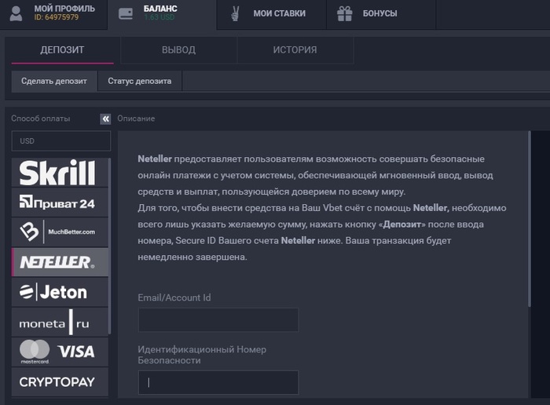Viewport: 550px width, 405px height.
Task: Select Jeton payment method
Action: click(60, 292)
